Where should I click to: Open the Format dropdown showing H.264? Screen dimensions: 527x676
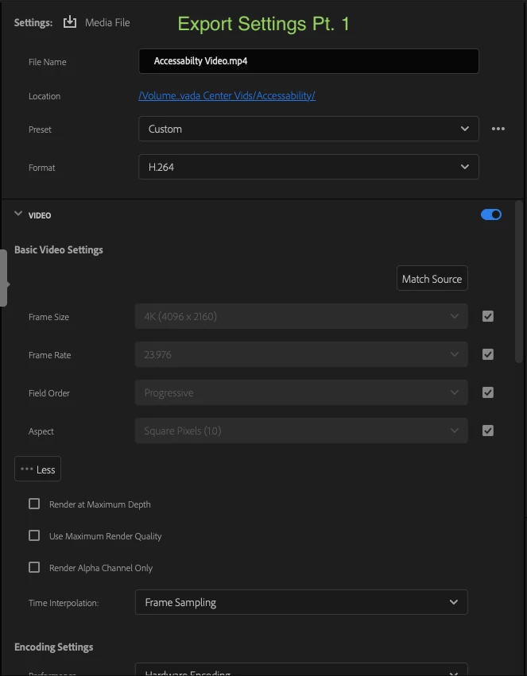pyautogui.click(x=308, y=167)
